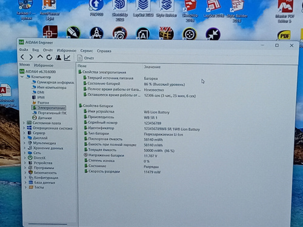Open the Master PDF Editor desktop icon
303x227 pixels.
(285, 12)
